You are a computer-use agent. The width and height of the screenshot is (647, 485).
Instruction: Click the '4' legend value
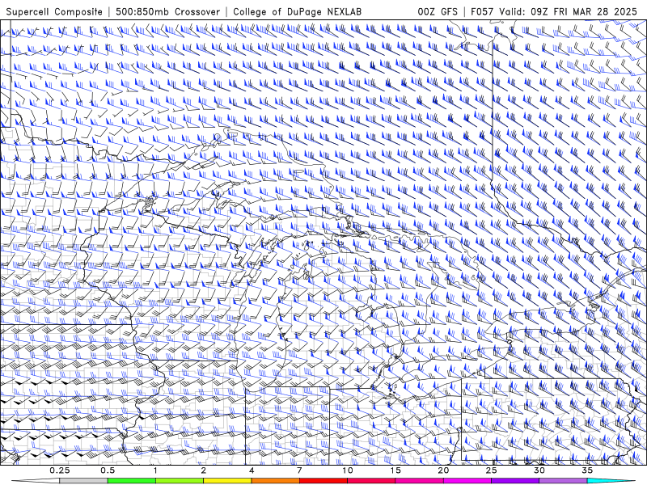[252, 470]
